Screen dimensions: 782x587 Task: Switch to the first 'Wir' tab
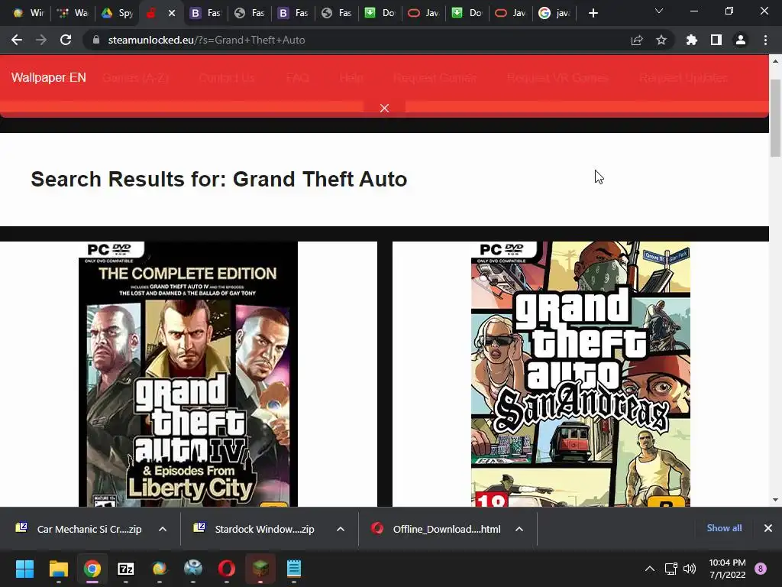(x=28, y=14)
